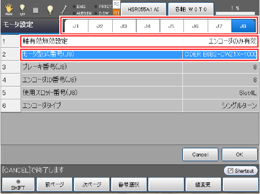Switch to the J1 axis tab
This screenshot has width=260, height=194.
tap(76, 26)
